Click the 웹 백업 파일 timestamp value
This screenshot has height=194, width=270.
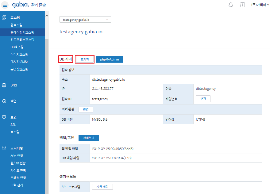113,149
